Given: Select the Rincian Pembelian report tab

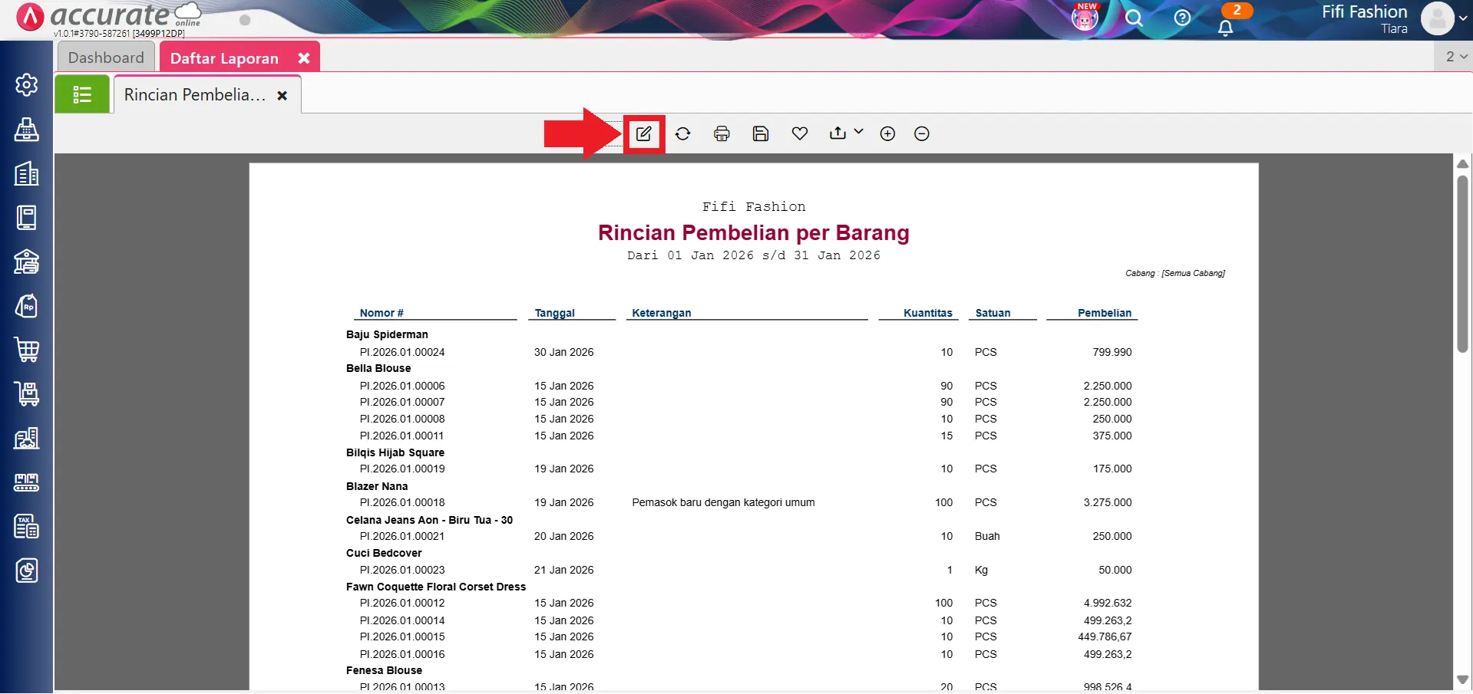Looking at the screenshot, I should [x=195, y=95].
